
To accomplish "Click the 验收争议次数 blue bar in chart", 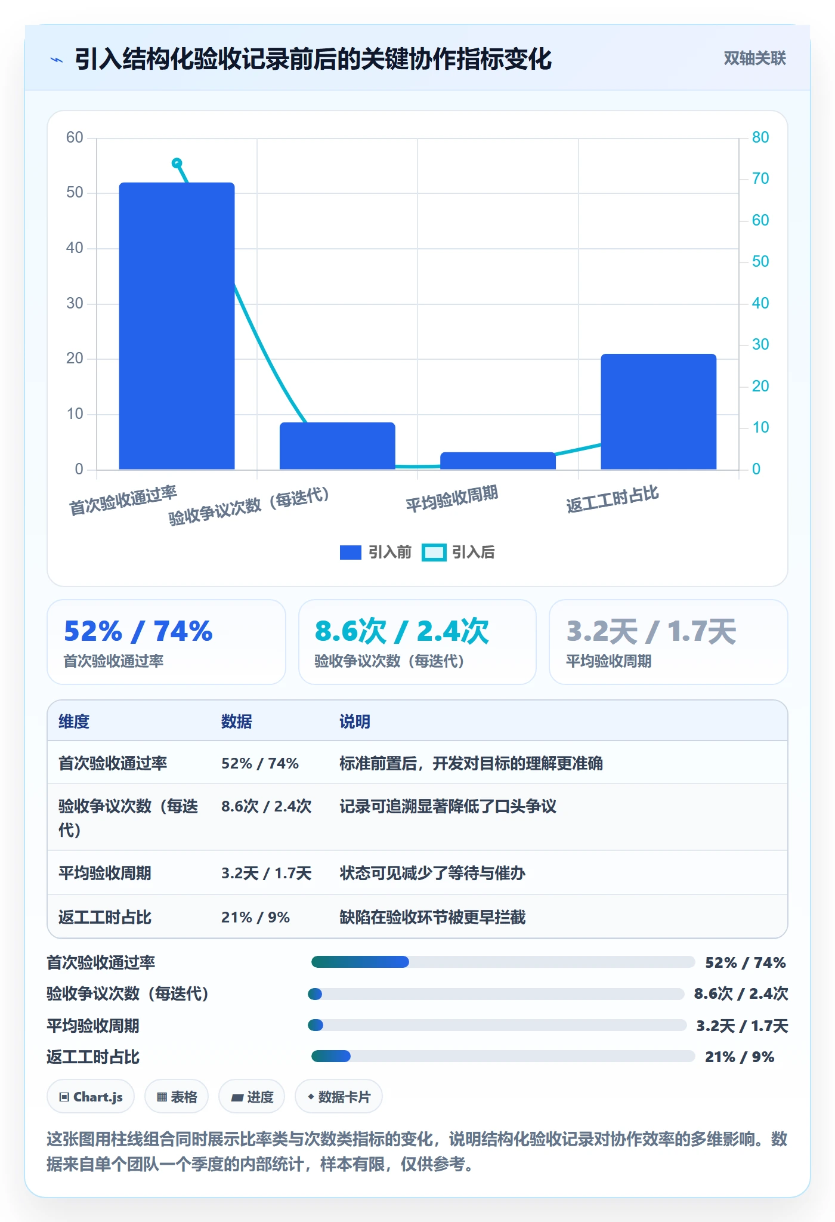I will (x=337, y=446).
